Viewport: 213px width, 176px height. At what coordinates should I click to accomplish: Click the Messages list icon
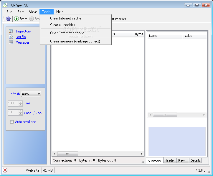[x=11, y=42]
